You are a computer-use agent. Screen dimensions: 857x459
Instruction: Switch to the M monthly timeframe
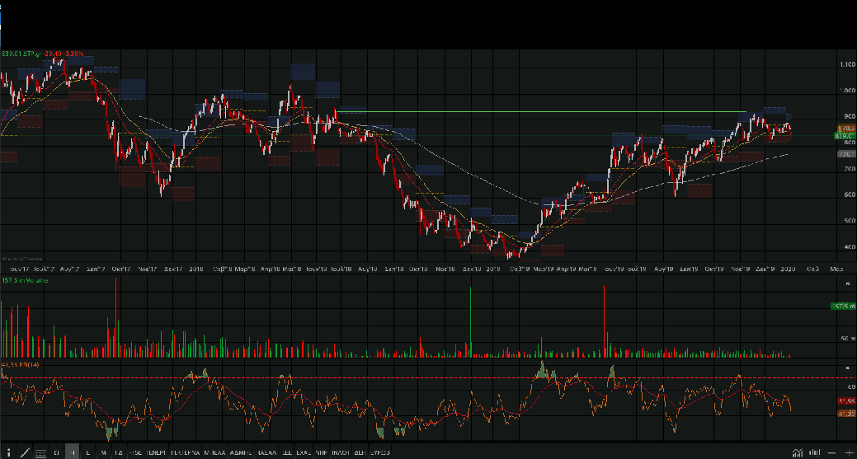point(103,452)
